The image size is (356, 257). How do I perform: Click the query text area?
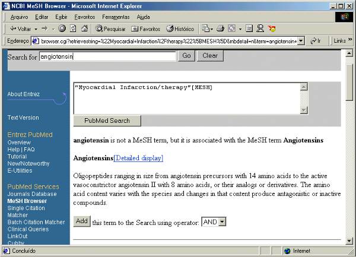coord(187,99)
